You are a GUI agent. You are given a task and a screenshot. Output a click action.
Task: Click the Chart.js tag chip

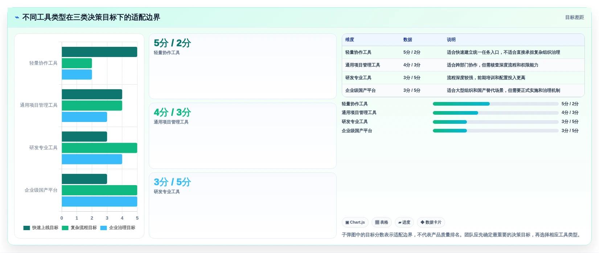coord(355,222)
